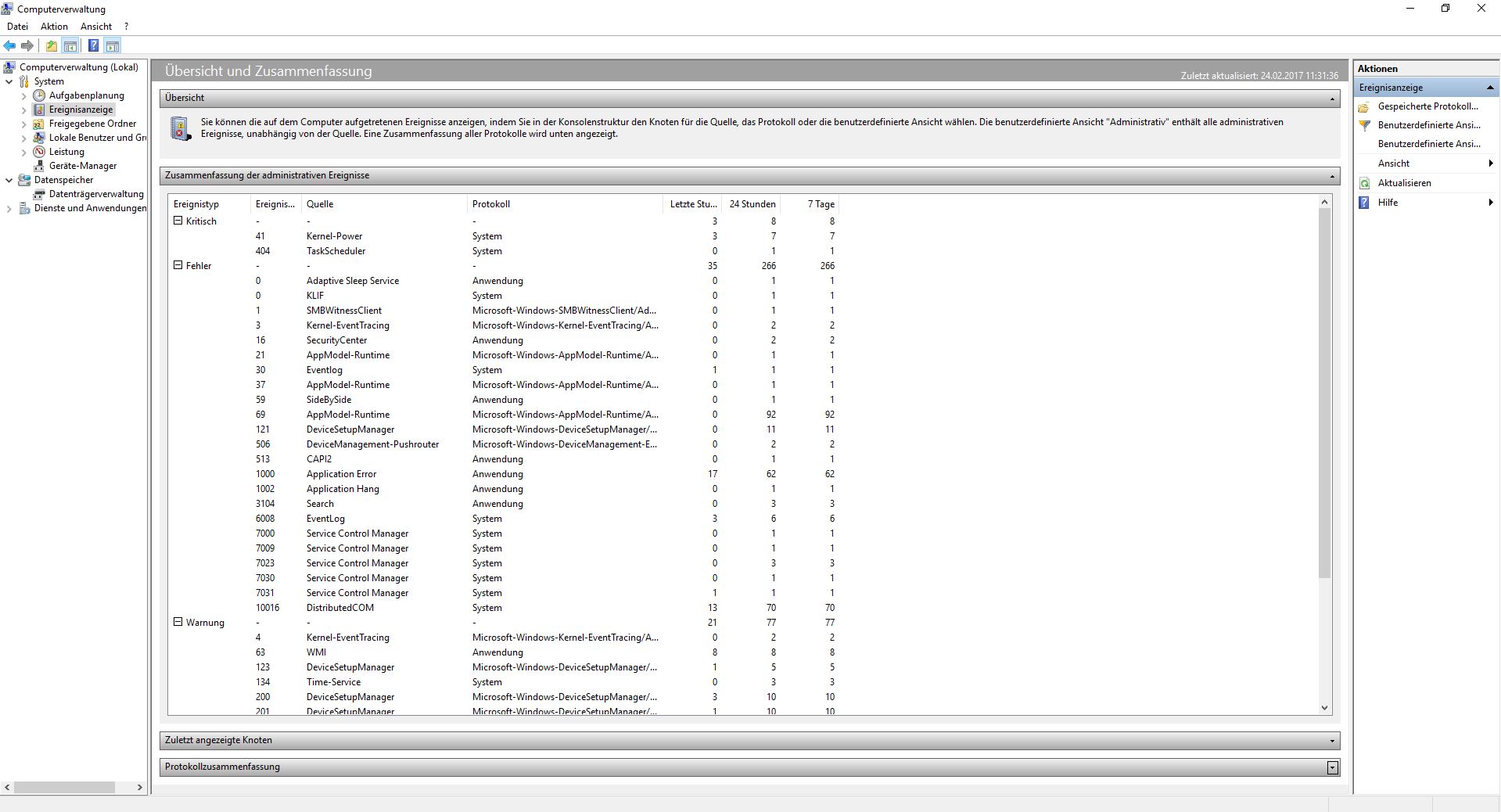Click the Forward arrow toolbar icon

coord(27,46)
